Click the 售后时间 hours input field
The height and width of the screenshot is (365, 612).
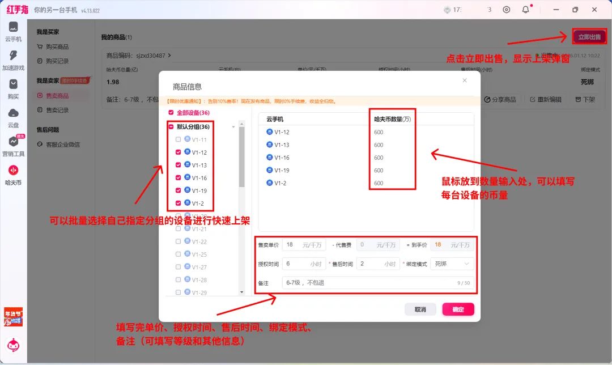[378, 264]
